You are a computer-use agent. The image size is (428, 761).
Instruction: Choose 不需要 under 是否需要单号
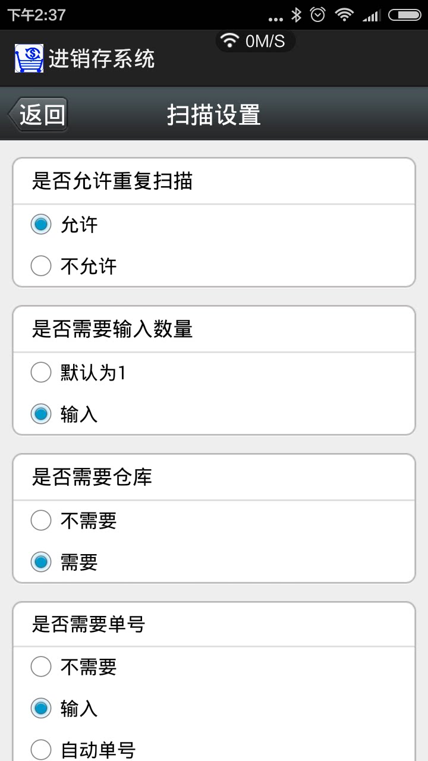41,667
